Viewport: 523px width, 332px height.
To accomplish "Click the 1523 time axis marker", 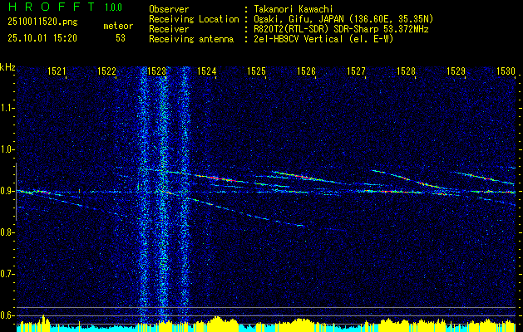I will (x=156, y=71).
